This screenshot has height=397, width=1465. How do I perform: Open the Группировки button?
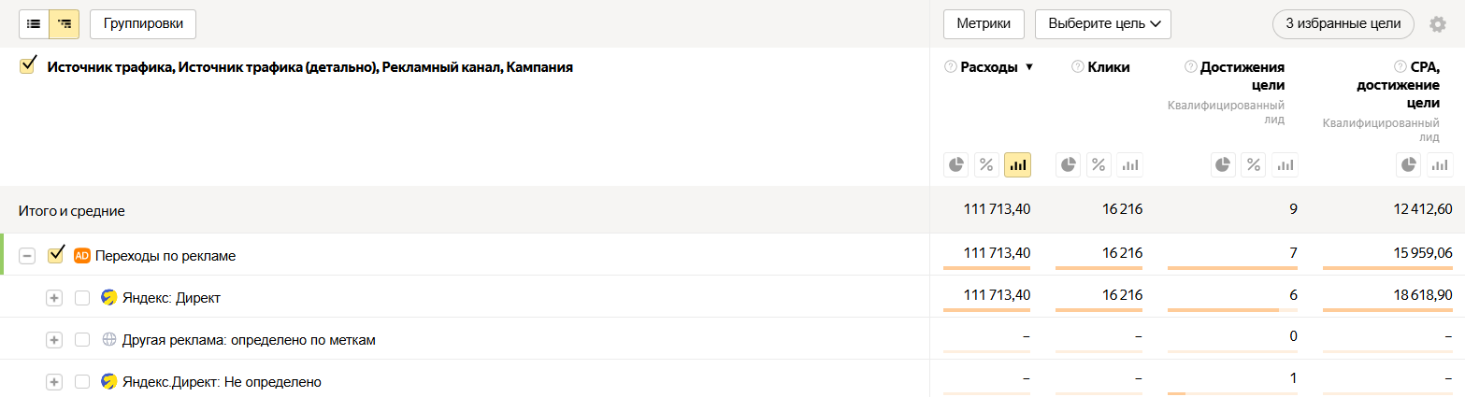[x=143, y=23]
